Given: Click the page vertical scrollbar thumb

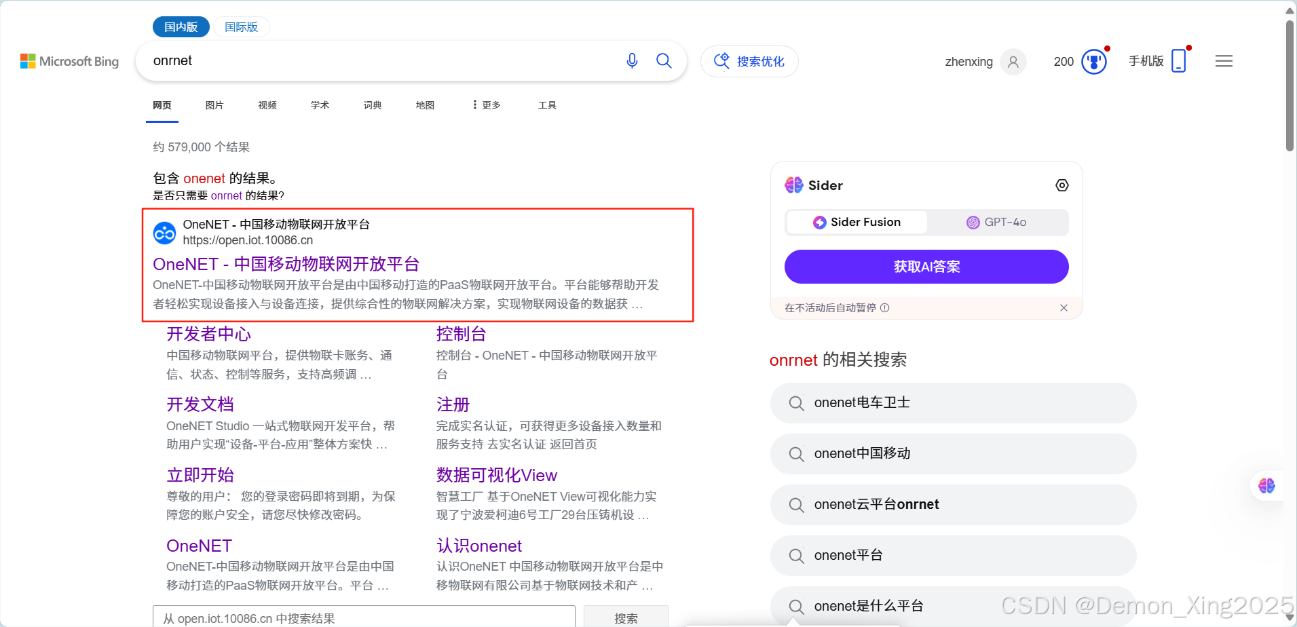Looking at the screenshot, I should tap(1290, 85).
